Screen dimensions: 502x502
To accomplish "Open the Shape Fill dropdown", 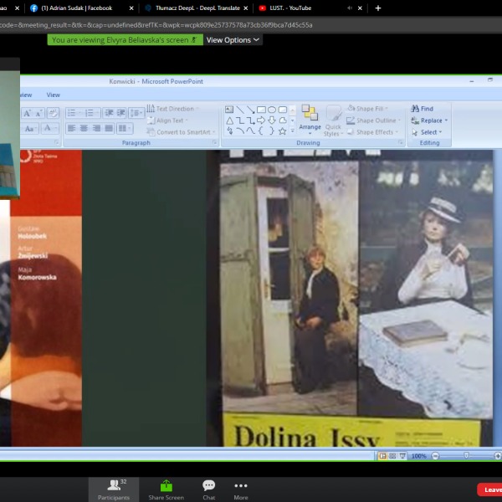I will click(368, 109).
